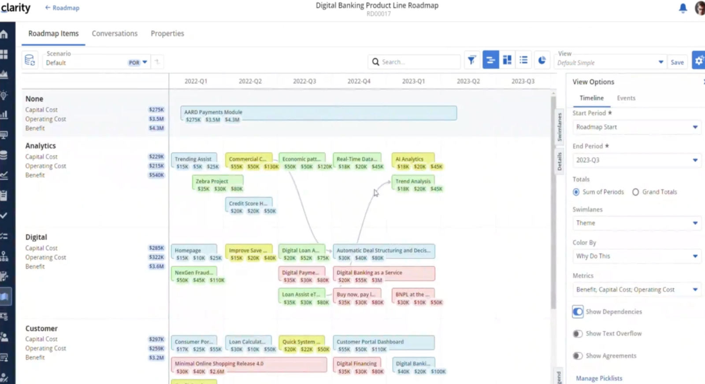Open the Metrics dropdown

pos(636,289)
